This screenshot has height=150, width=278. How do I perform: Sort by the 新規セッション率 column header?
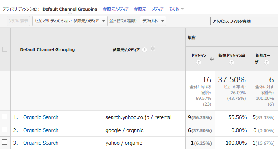[x=232, y=55]
